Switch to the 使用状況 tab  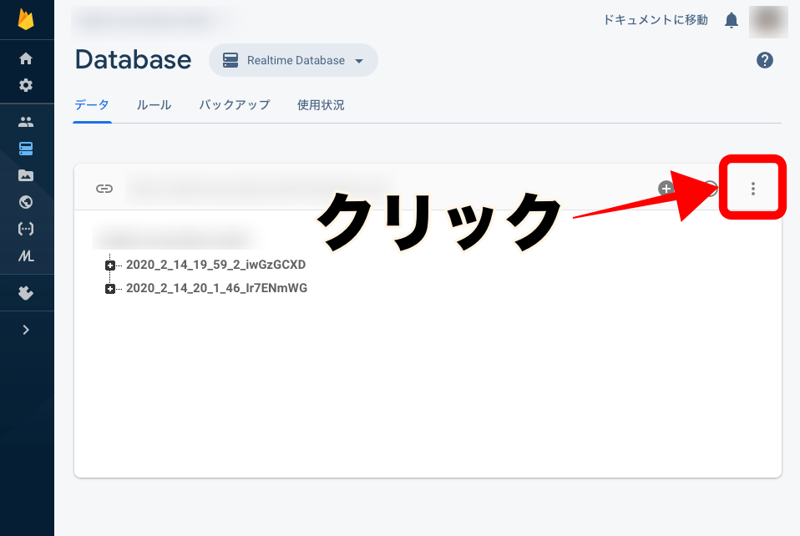(x=321, y=105)
